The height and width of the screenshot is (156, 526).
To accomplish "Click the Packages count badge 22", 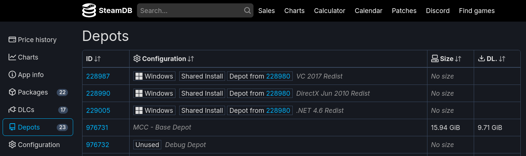I will (62, 92).
